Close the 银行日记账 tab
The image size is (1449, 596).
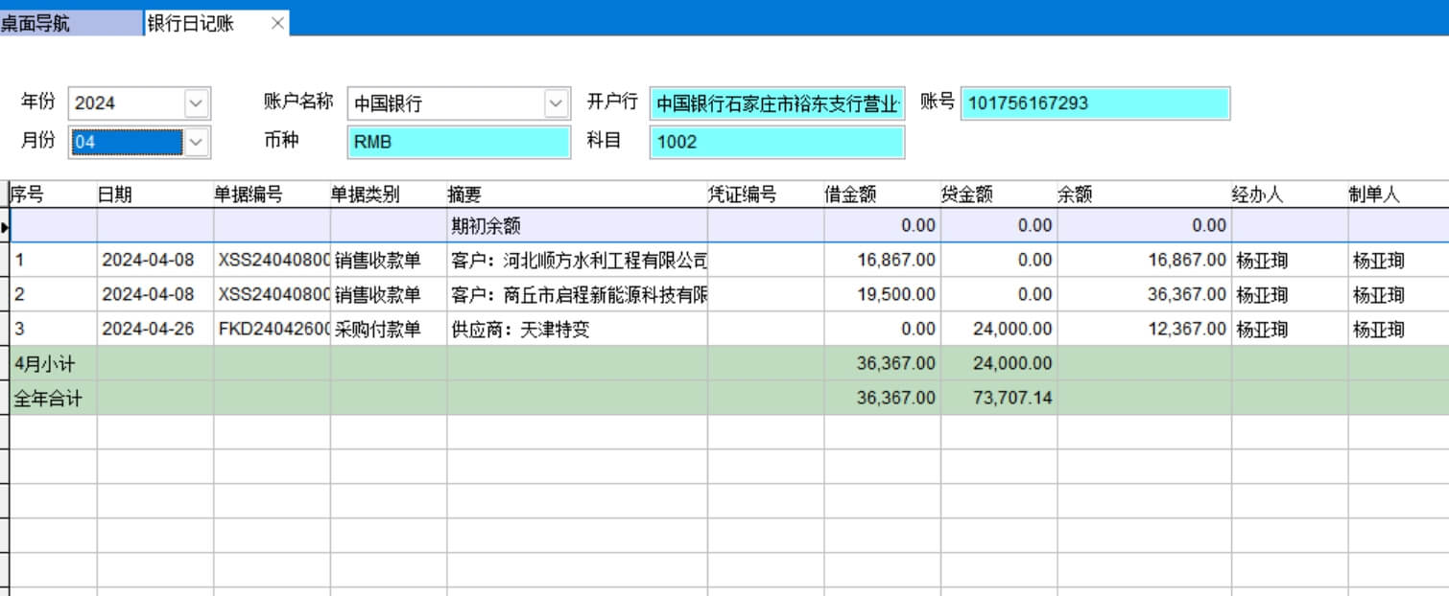click(x=277, y=24)
